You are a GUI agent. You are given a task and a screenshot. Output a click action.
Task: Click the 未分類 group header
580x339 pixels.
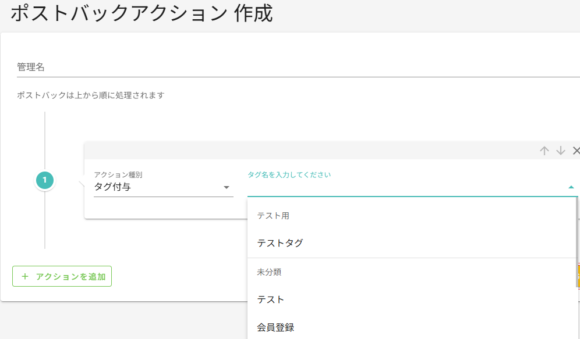pos(269,272)
